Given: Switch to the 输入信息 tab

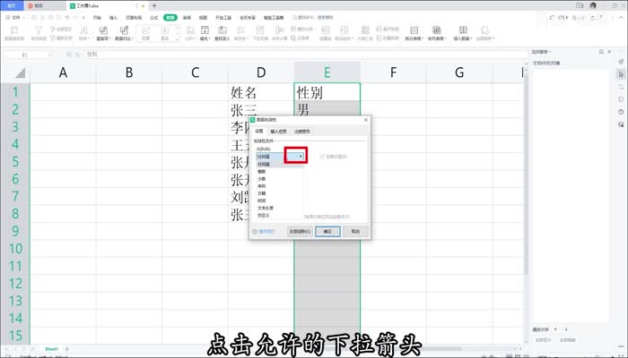Looking at the screenshot, I should click(x=278, y=132).
